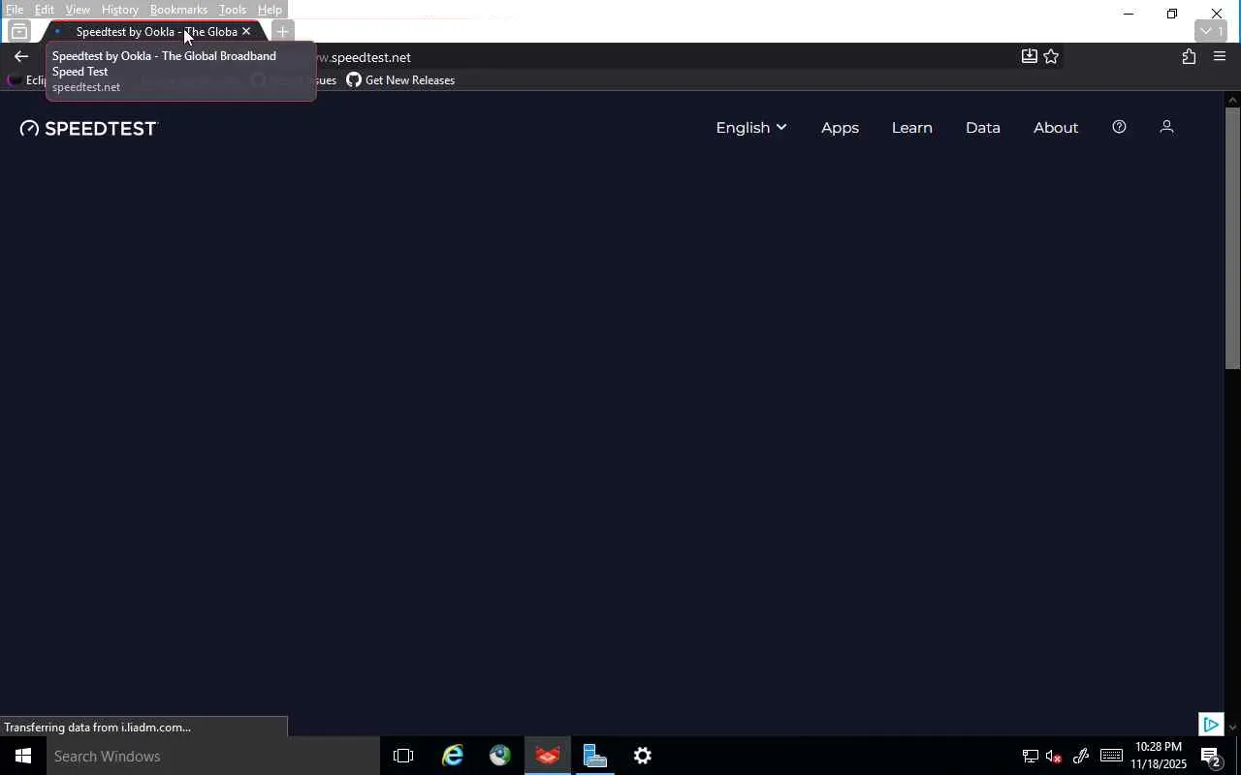Open Windows Settings gear from the taskbar
This screenshot has width=1241, height=775.
[643, 756]
